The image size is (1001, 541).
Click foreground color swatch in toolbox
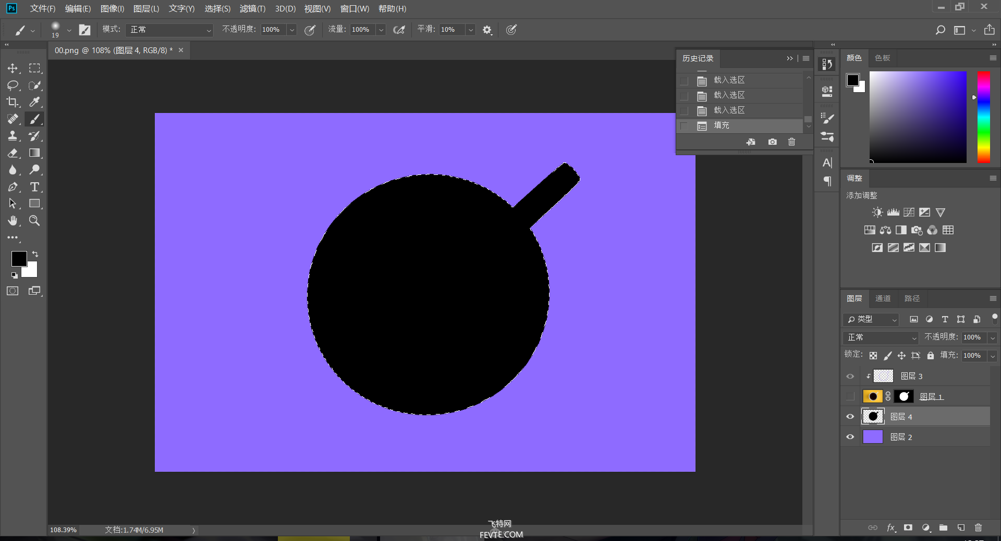pyautogui.click(x=19, y=258)
